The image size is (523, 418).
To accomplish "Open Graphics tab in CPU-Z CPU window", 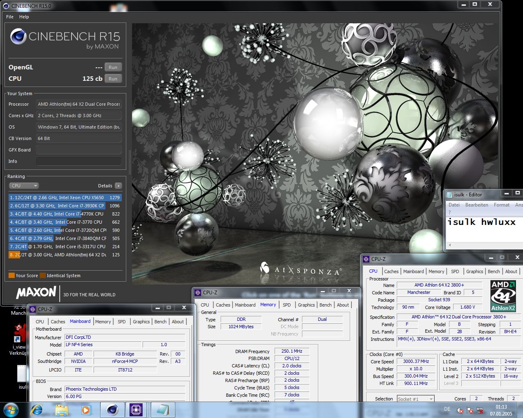I will [475, 271].
